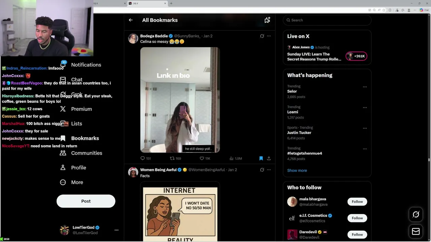Open account menu dots next to LowTierGod
431x242 pixels.
[x=117, y=230]
